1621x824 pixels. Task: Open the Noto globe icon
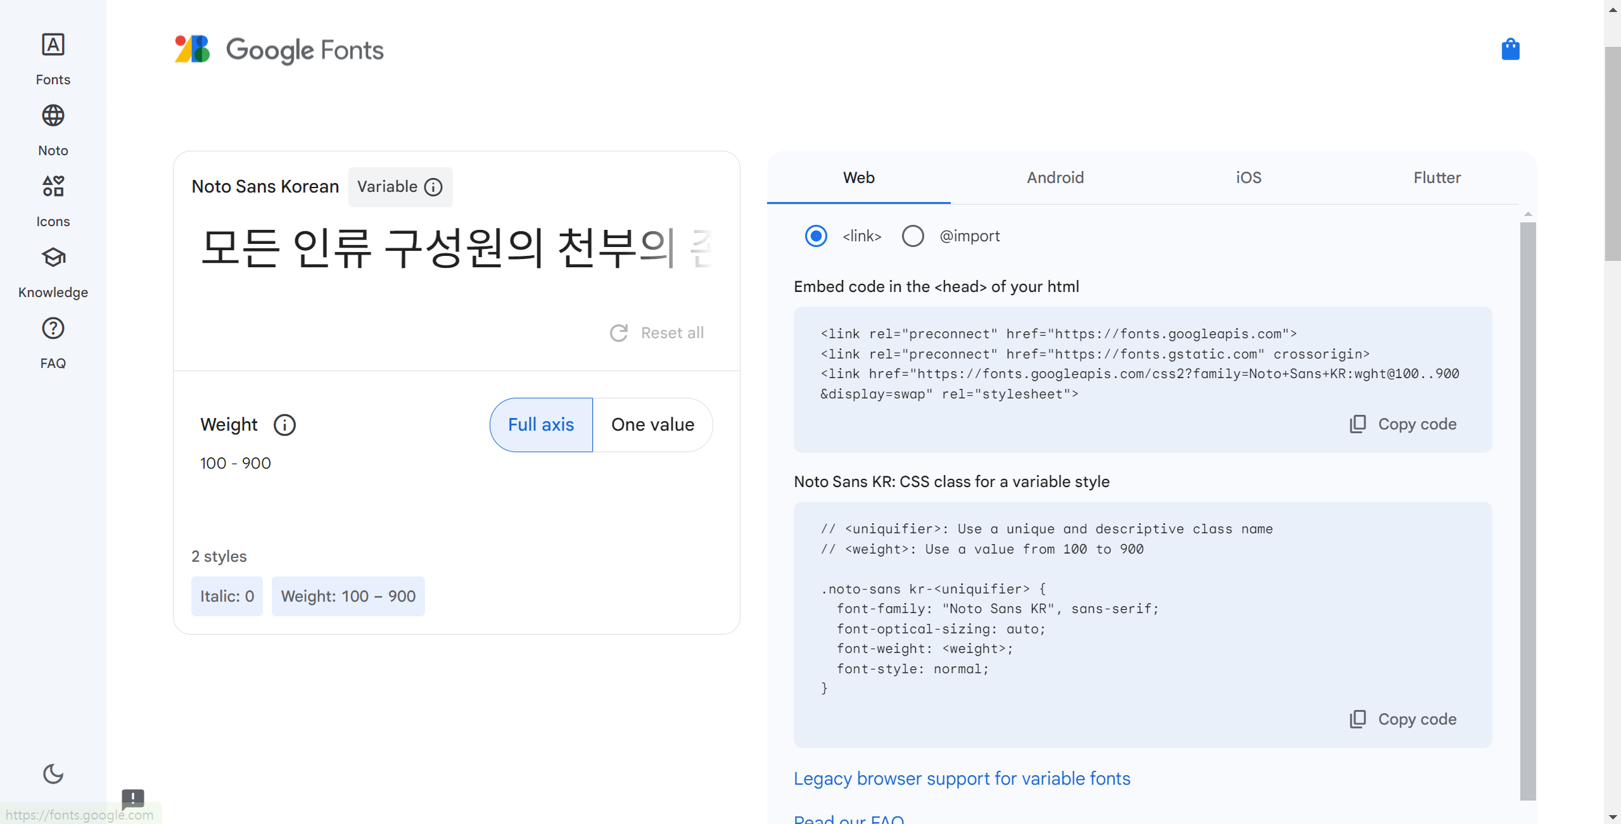click(x=53, y=116)
